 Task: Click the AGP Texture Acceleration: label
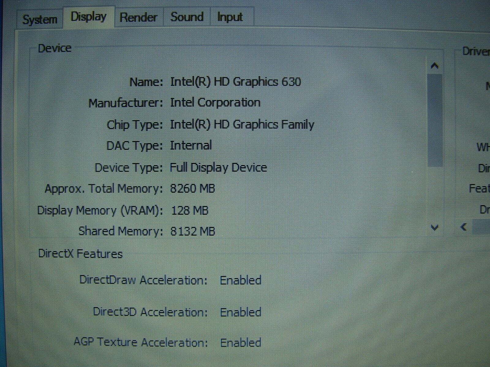coord(141,342)
